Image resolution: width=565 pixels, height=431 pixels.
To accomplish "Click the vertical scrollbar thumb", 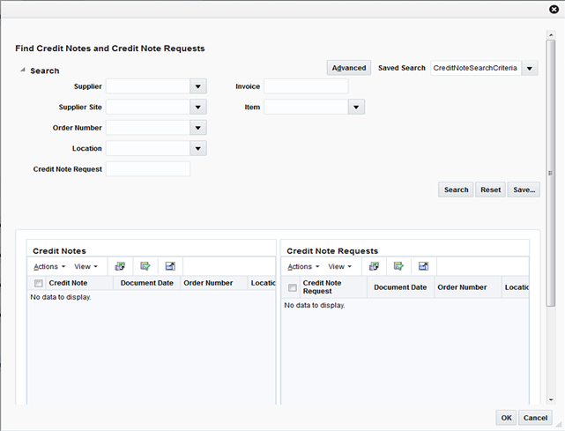I will coord(551,173).
